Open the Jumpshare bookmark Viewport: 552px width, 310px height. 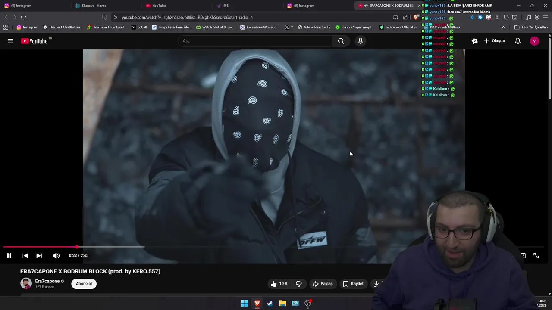click(x=171, y=27)
